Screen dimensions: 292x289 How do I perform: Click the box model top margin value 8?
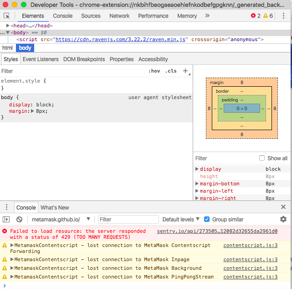tap(242, 82)
